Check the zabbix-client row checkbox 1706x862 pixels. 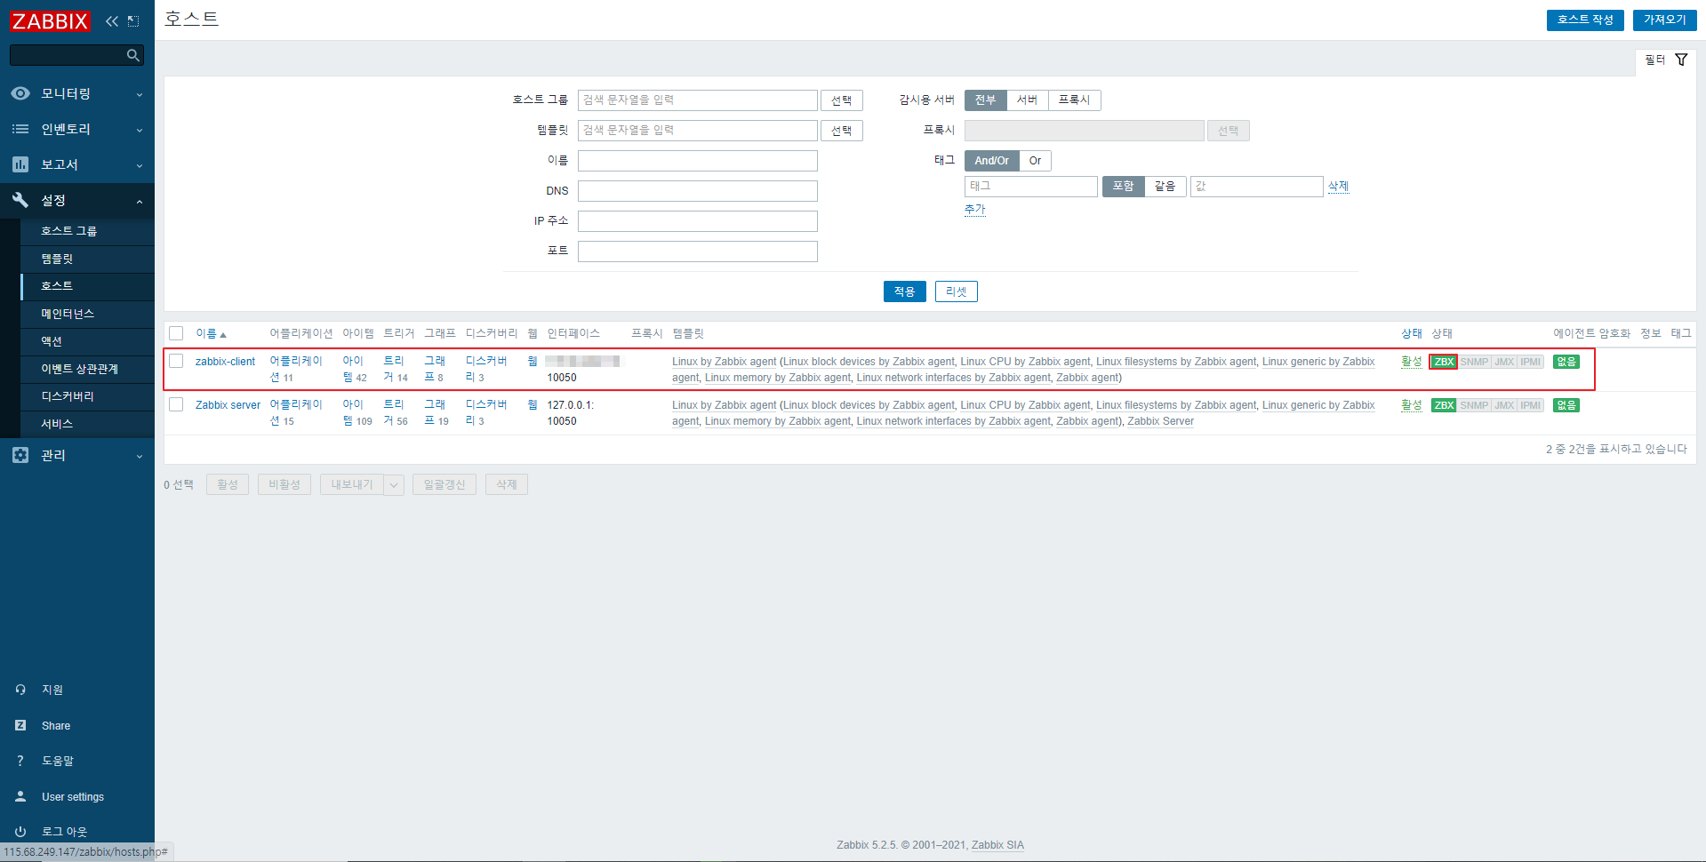pyautogui.click(x=176, y=361)
